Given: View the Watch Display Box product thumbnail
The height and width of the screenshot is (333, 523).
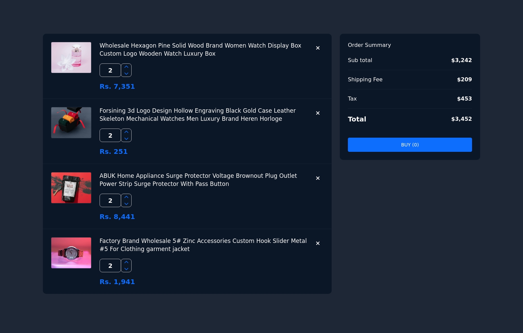Looking at the screenshot, I should point(71,57).
